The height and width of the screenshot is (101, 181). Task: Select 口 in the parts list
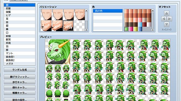click(x=19, y=33)
